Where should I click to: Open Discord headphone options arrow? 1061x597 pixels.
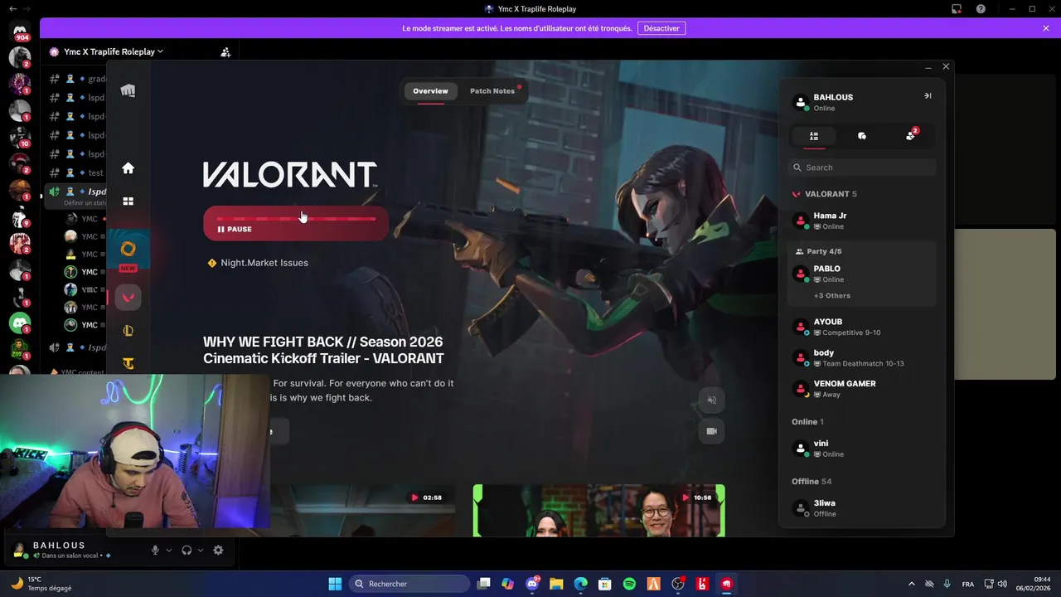[x=201, y=550]
